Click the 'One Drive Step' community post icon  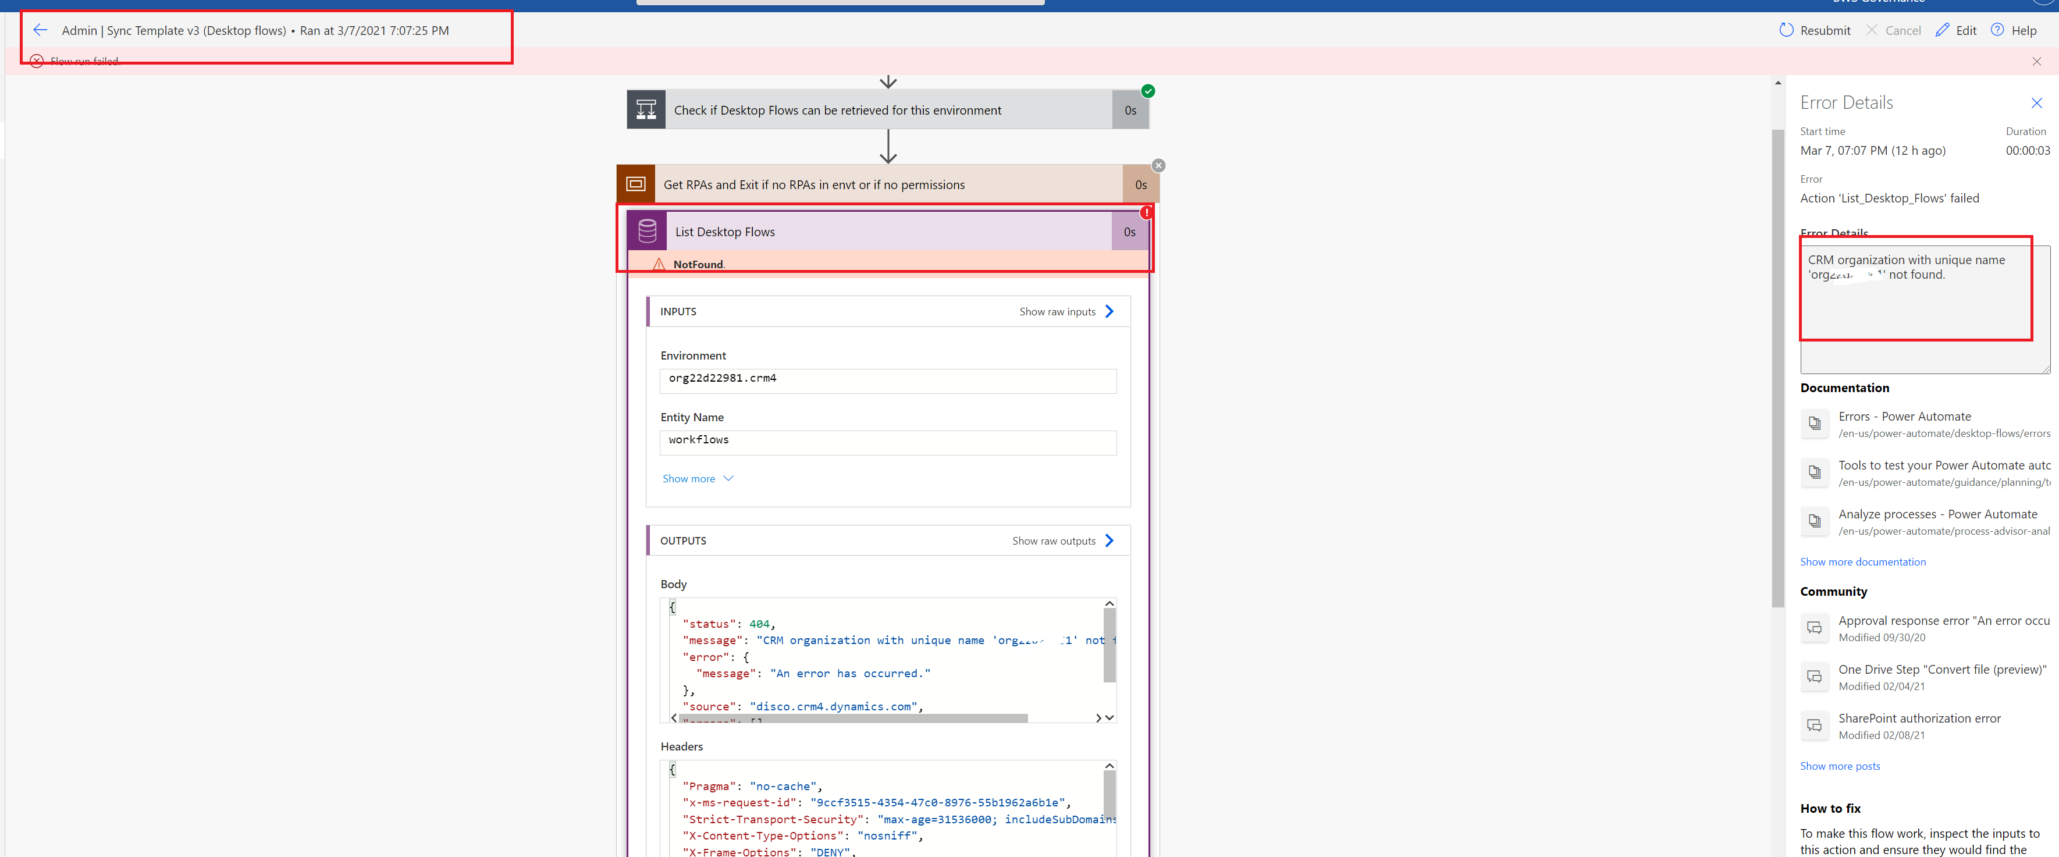tap(1815, 676)
